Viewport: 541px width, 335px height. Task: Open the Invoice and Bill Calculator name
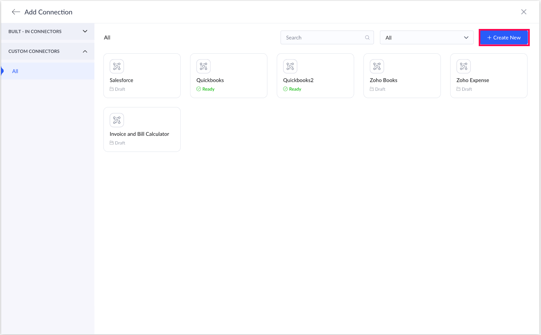point(139,134)
